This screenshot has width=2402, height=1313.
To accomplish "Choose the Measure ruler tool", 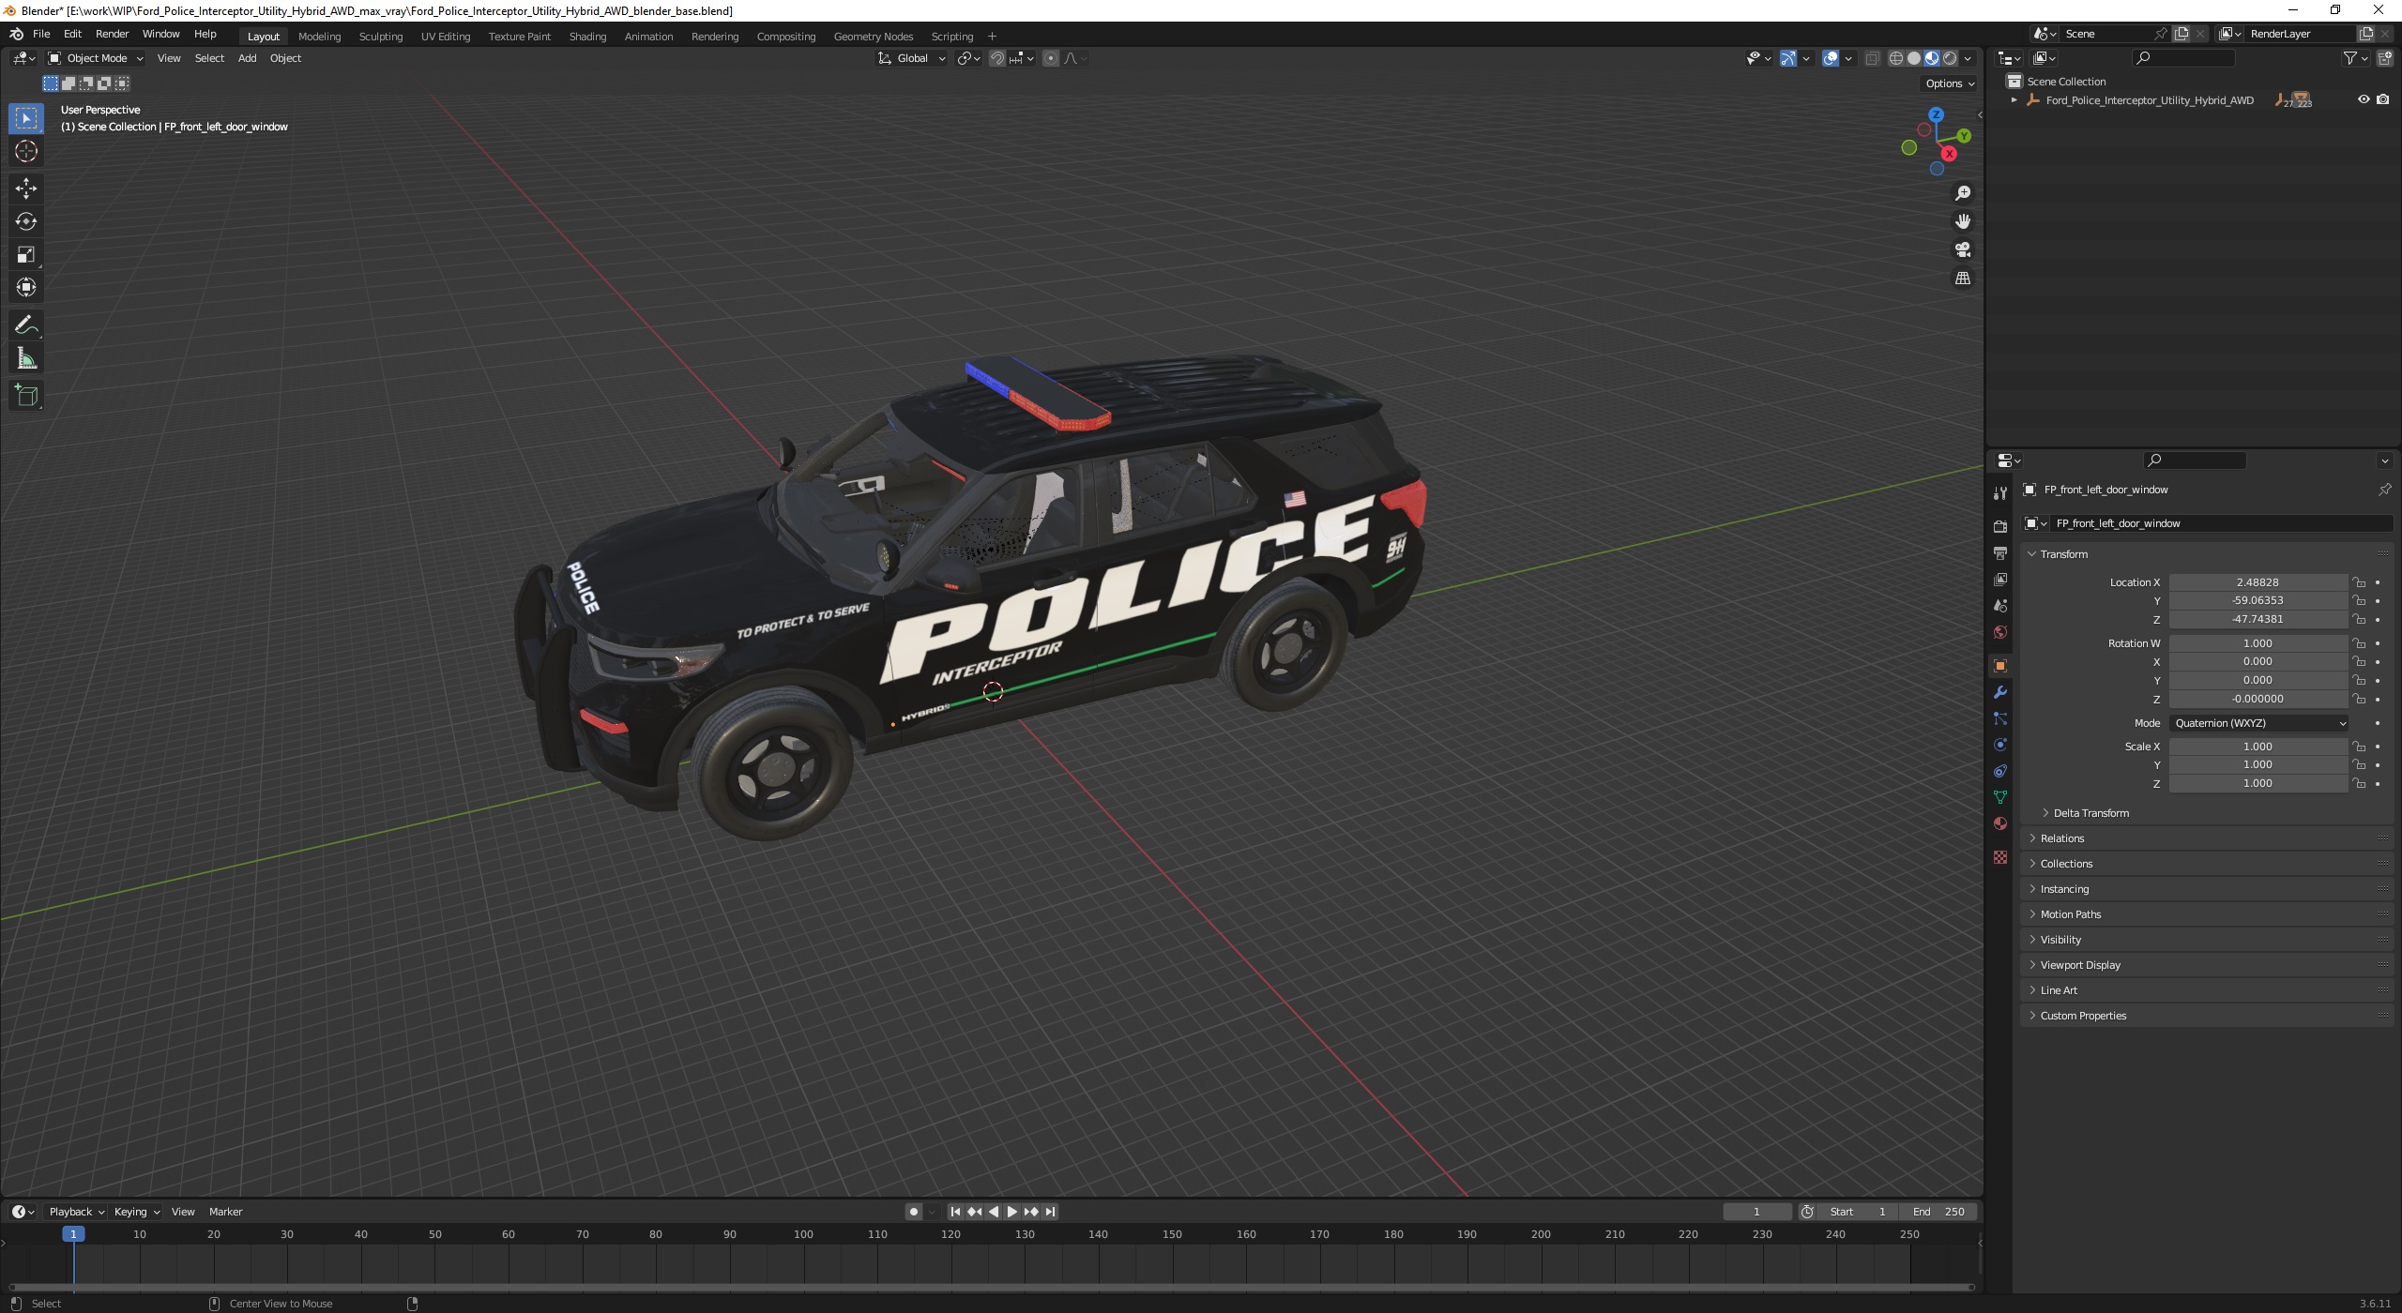I will 26,358.
